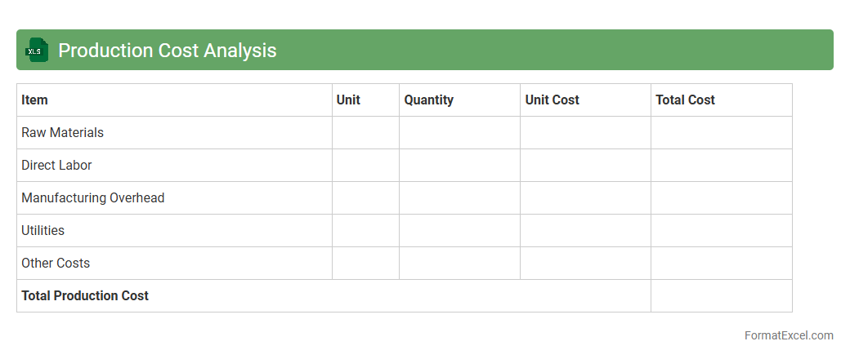Image resolution: width=850 pixels, height=359 pixels.
Task: Select the Total Cost column header
Action: [x=686, y=100]
